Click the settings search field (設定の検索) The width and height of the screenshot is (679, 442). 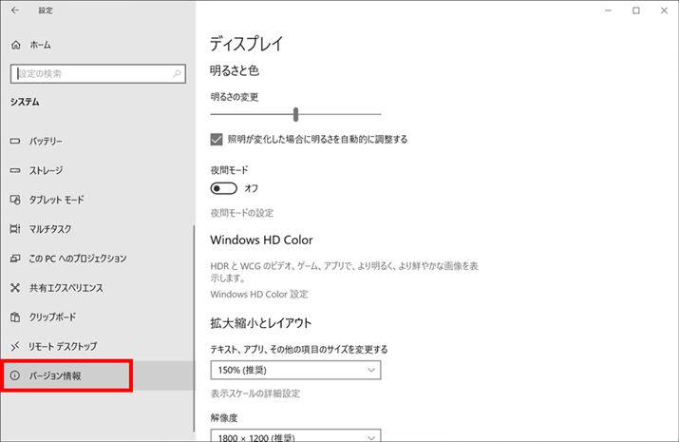coord(90,73)
